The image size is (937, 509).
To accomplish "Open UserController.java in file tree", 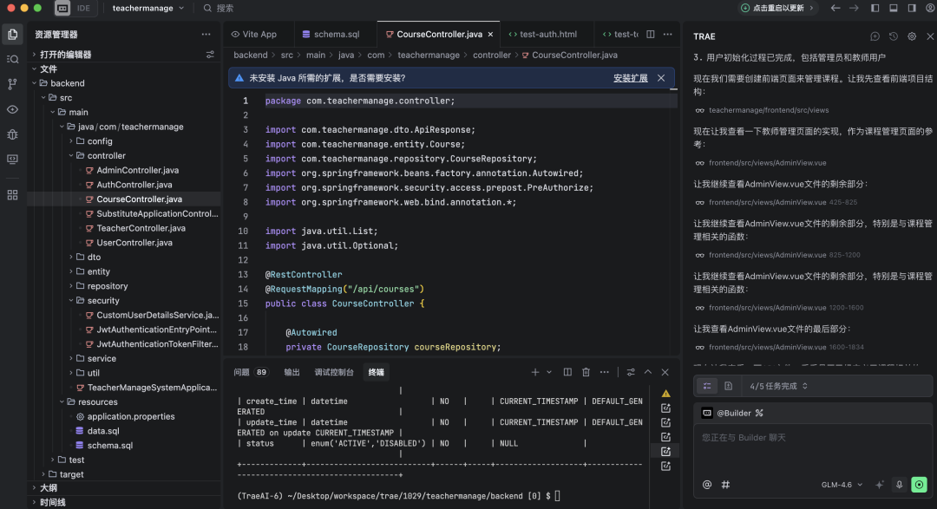I will (134, 243).
